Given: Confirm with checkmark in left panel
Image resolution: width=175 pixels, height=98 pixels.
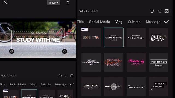Looking at the screenshot, I should click(x=72, y=84).
